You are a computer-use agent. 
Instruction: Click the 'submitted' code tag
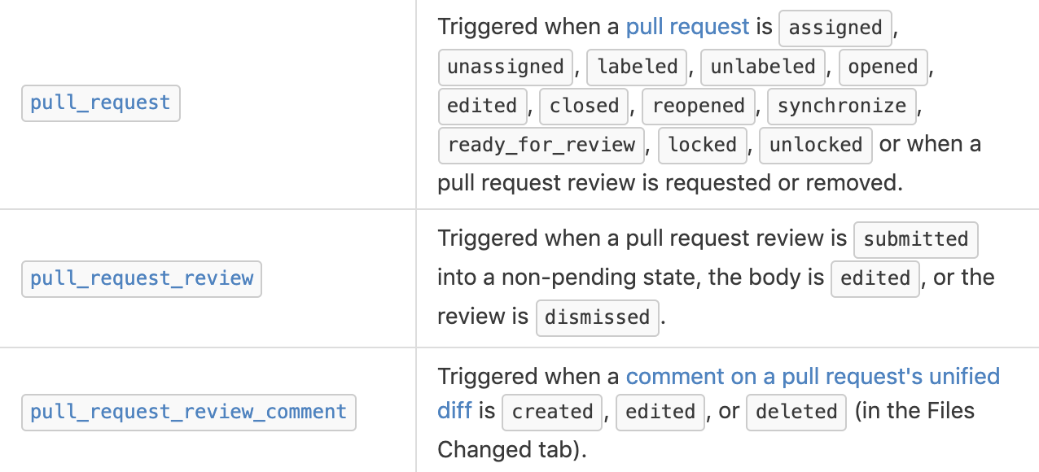[915, 239]
